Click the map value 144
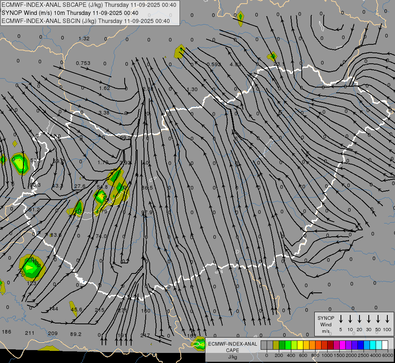Image resolution: width=395 pixels, height=363 pixels. coord(54,309)
